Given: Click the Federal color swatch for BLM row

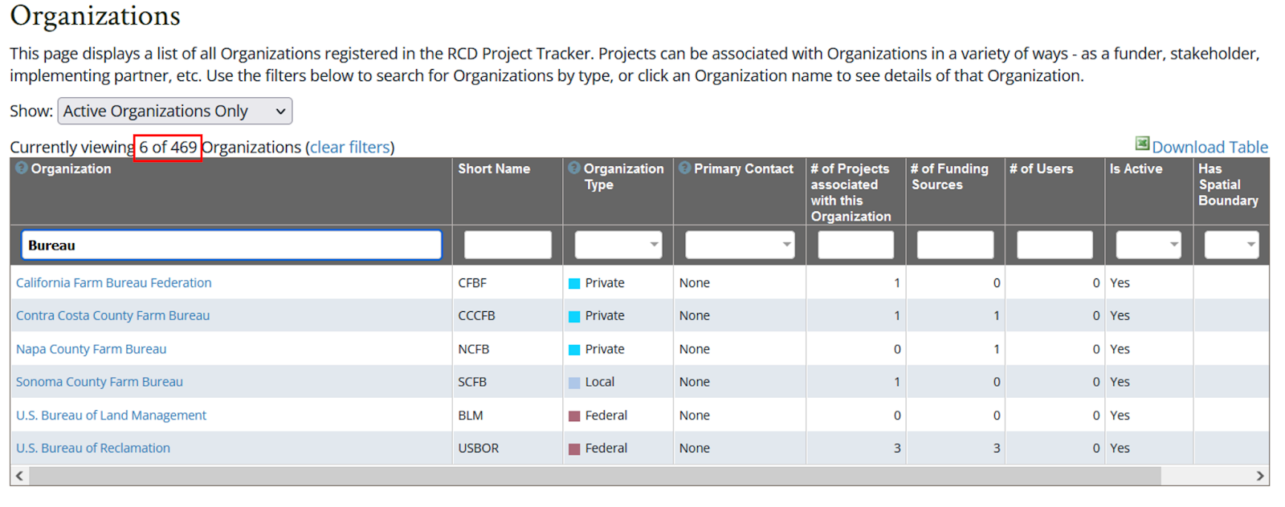Looking at the screenshot, I should [x=574, y=416].
